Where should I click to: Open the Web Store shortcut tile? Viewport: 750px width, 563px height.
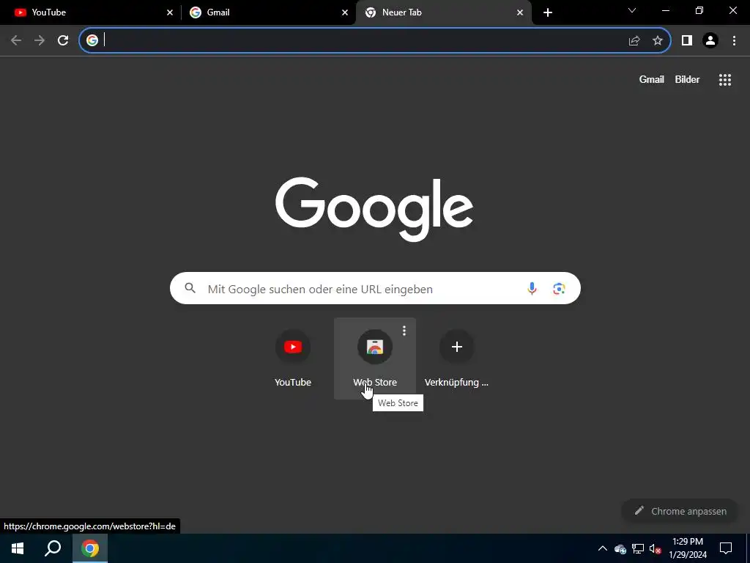point(375,358)
